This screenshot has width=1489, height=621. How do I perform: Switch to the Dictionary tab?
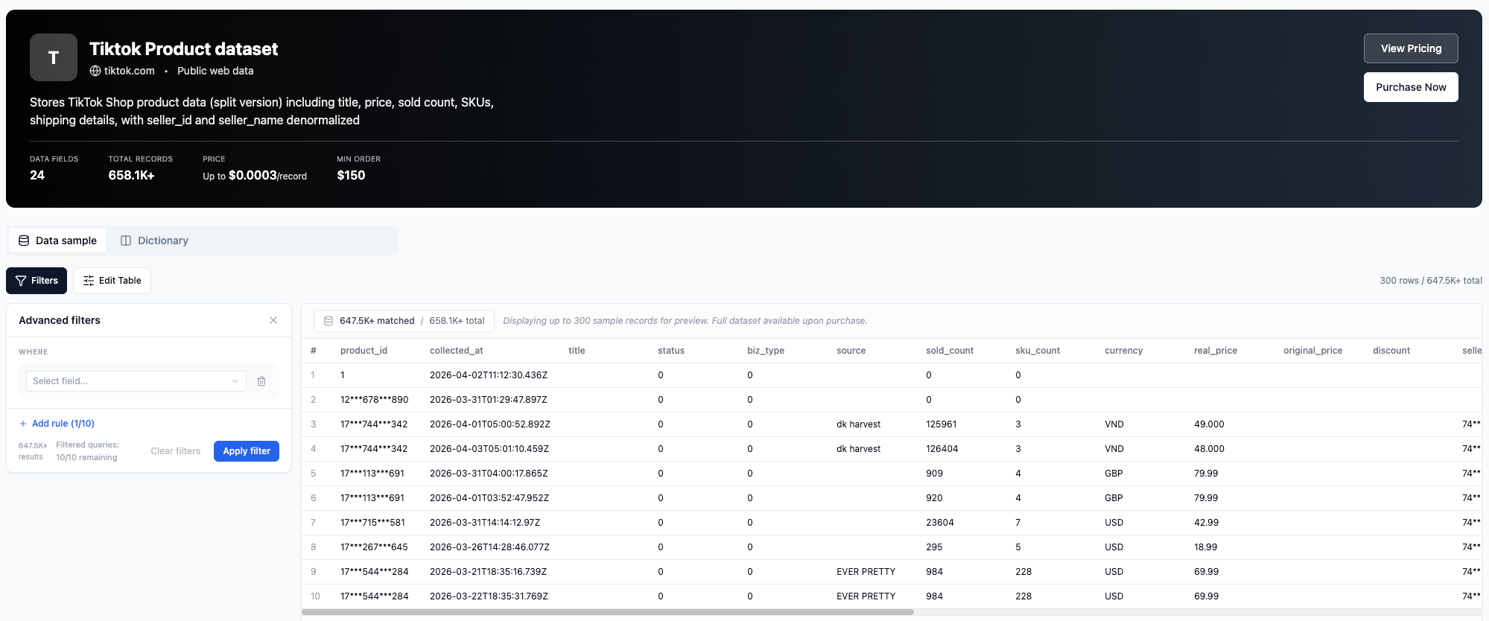(155, 241)
